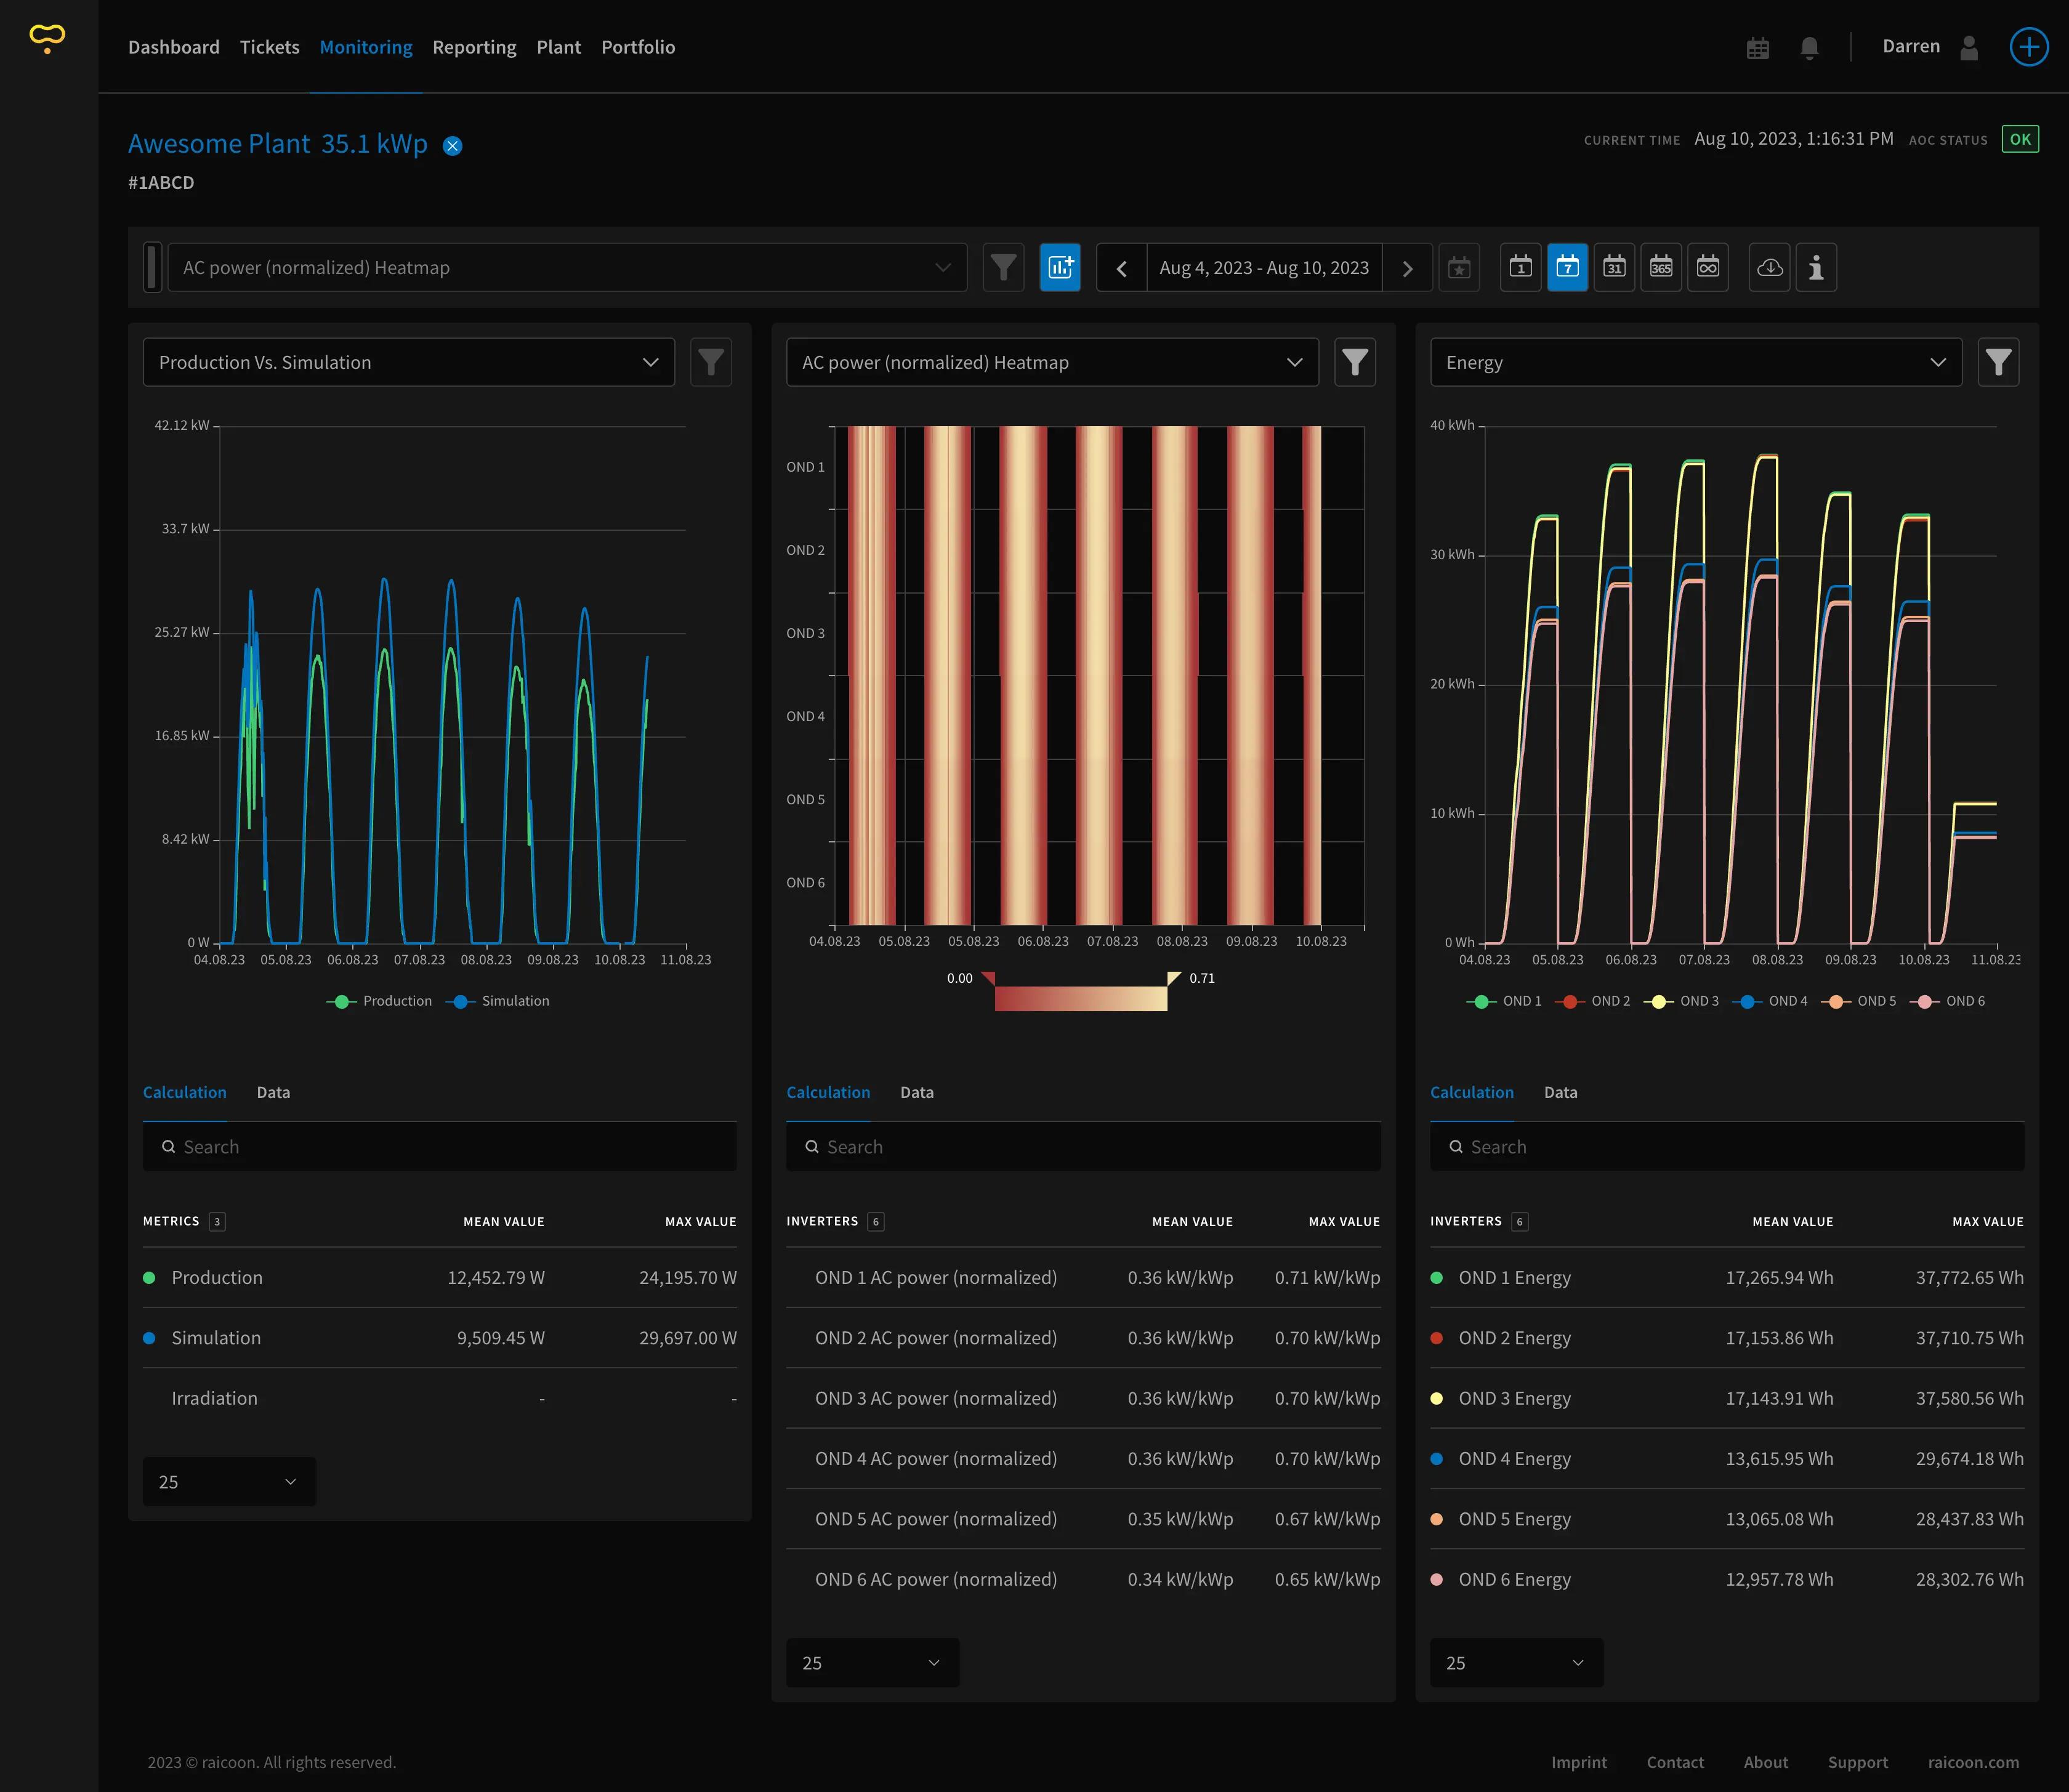The image size is (2069, 1792).
Task: Click heatmap color scale minimum handle 0.00
Action: tap(988, 978)
